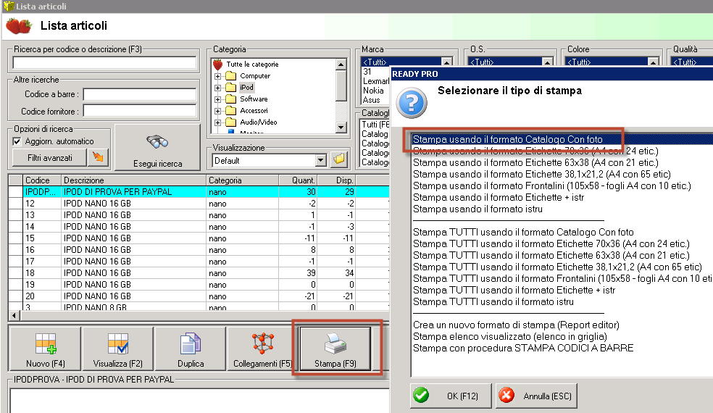Choose Stampa elenco visualizzato (elenco in griglia)
Viewport: 713px width, 413px height.
pyautogui.click(x=509, y=337)
